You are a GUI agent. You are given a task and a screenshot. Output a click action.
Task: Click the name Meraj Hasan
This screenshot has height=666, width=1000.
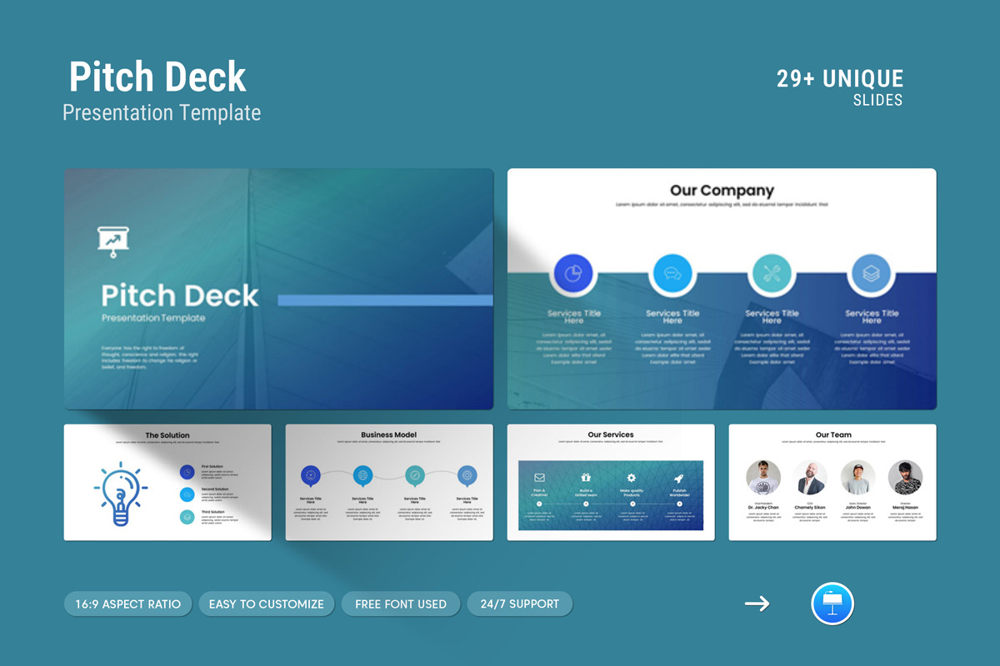[x=905, y=507]
